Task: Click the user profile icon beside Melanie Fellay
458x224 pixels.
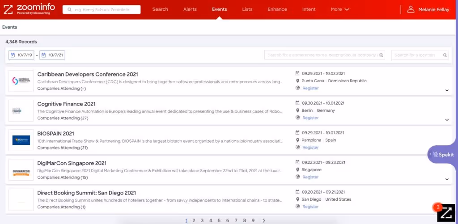Action: coord(411,9)
